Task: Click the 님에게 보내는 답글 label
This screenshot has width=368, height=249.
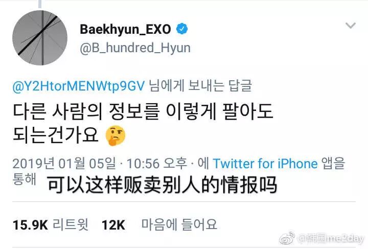Action: (x=200, y=86)
